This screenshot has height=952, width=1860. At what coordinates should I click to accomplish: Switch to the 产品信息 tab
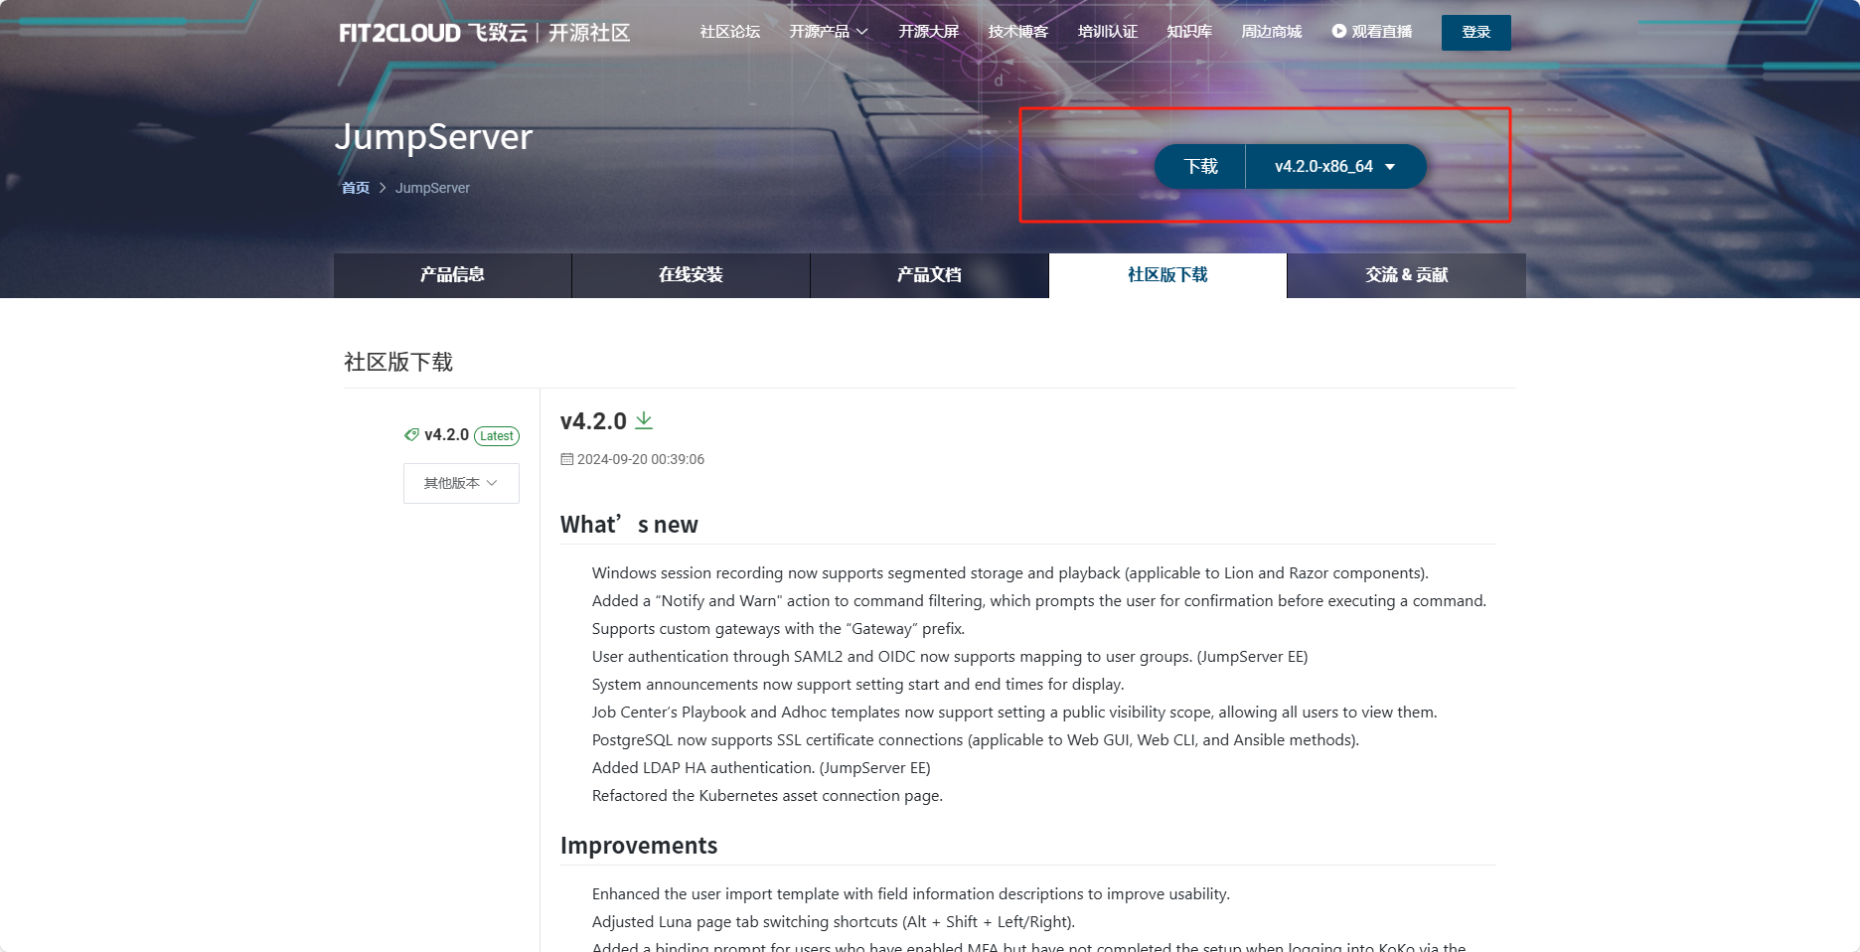451,275
